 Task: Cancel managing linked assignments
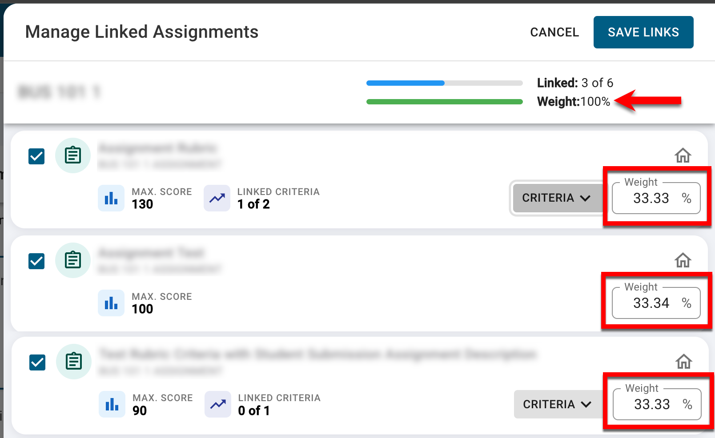554,32
